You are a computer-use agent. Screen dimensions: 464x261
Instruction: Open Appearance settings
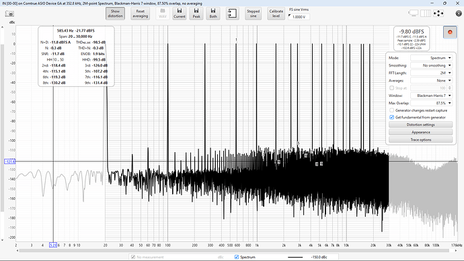(420, 133)
